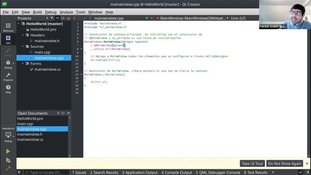
Task: Show the 5 QML Debugger Console pane
Action: (218, 173)
